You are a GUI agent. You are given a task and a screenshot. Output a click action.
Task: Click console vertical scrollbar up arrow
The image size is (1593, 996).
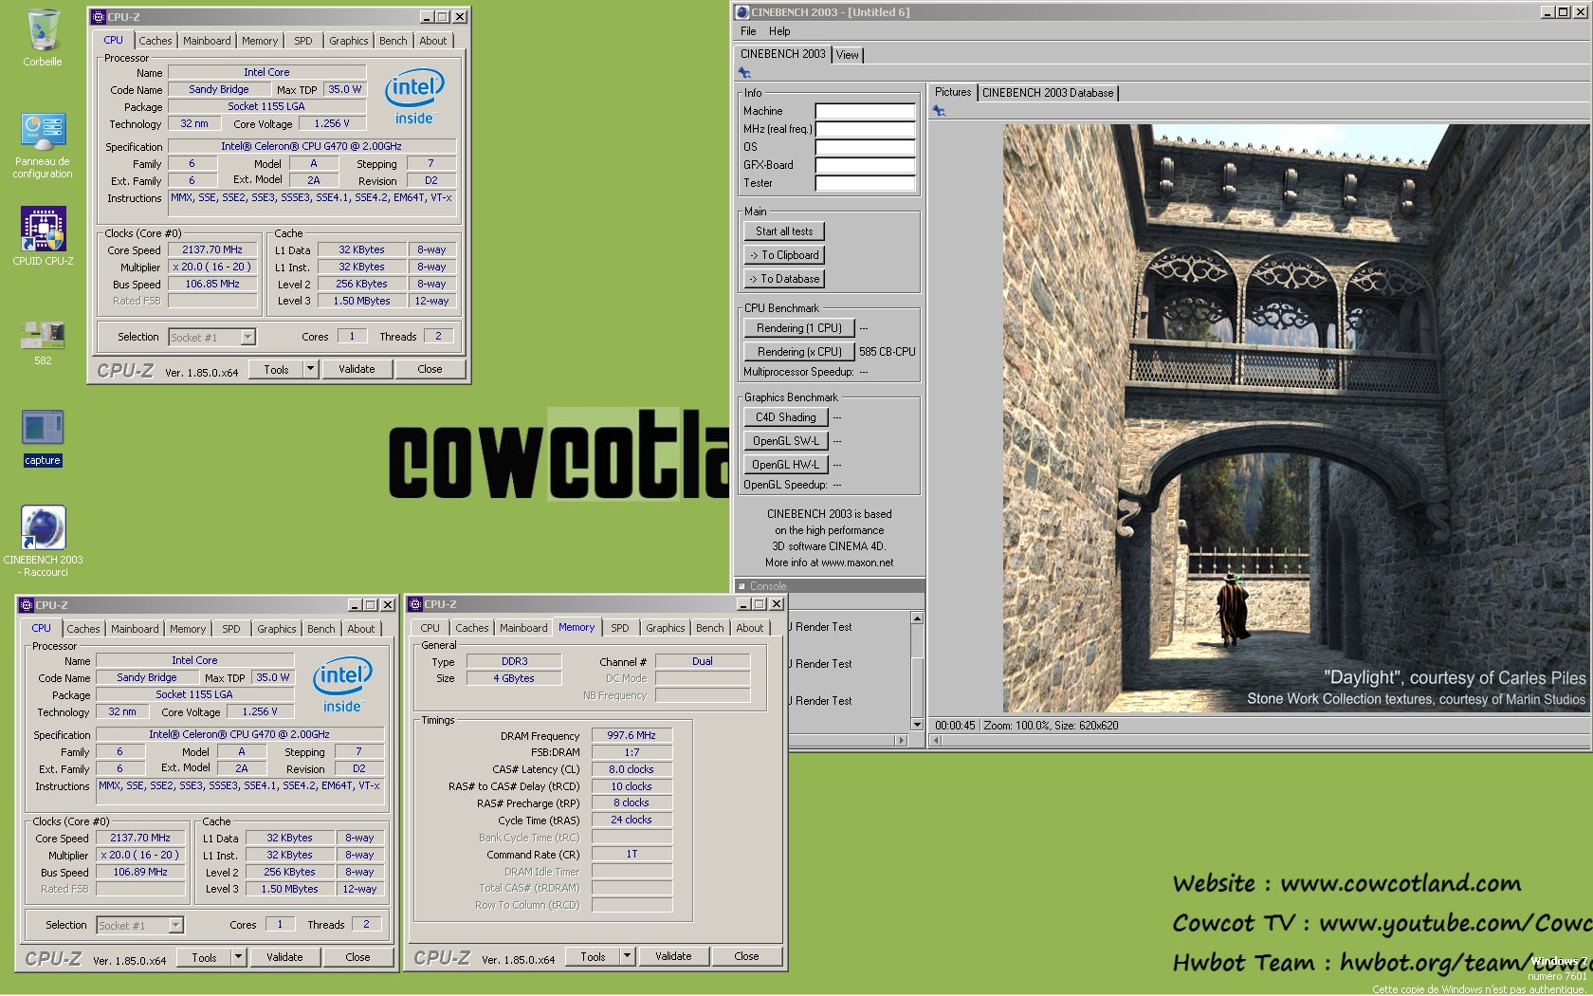917,618
